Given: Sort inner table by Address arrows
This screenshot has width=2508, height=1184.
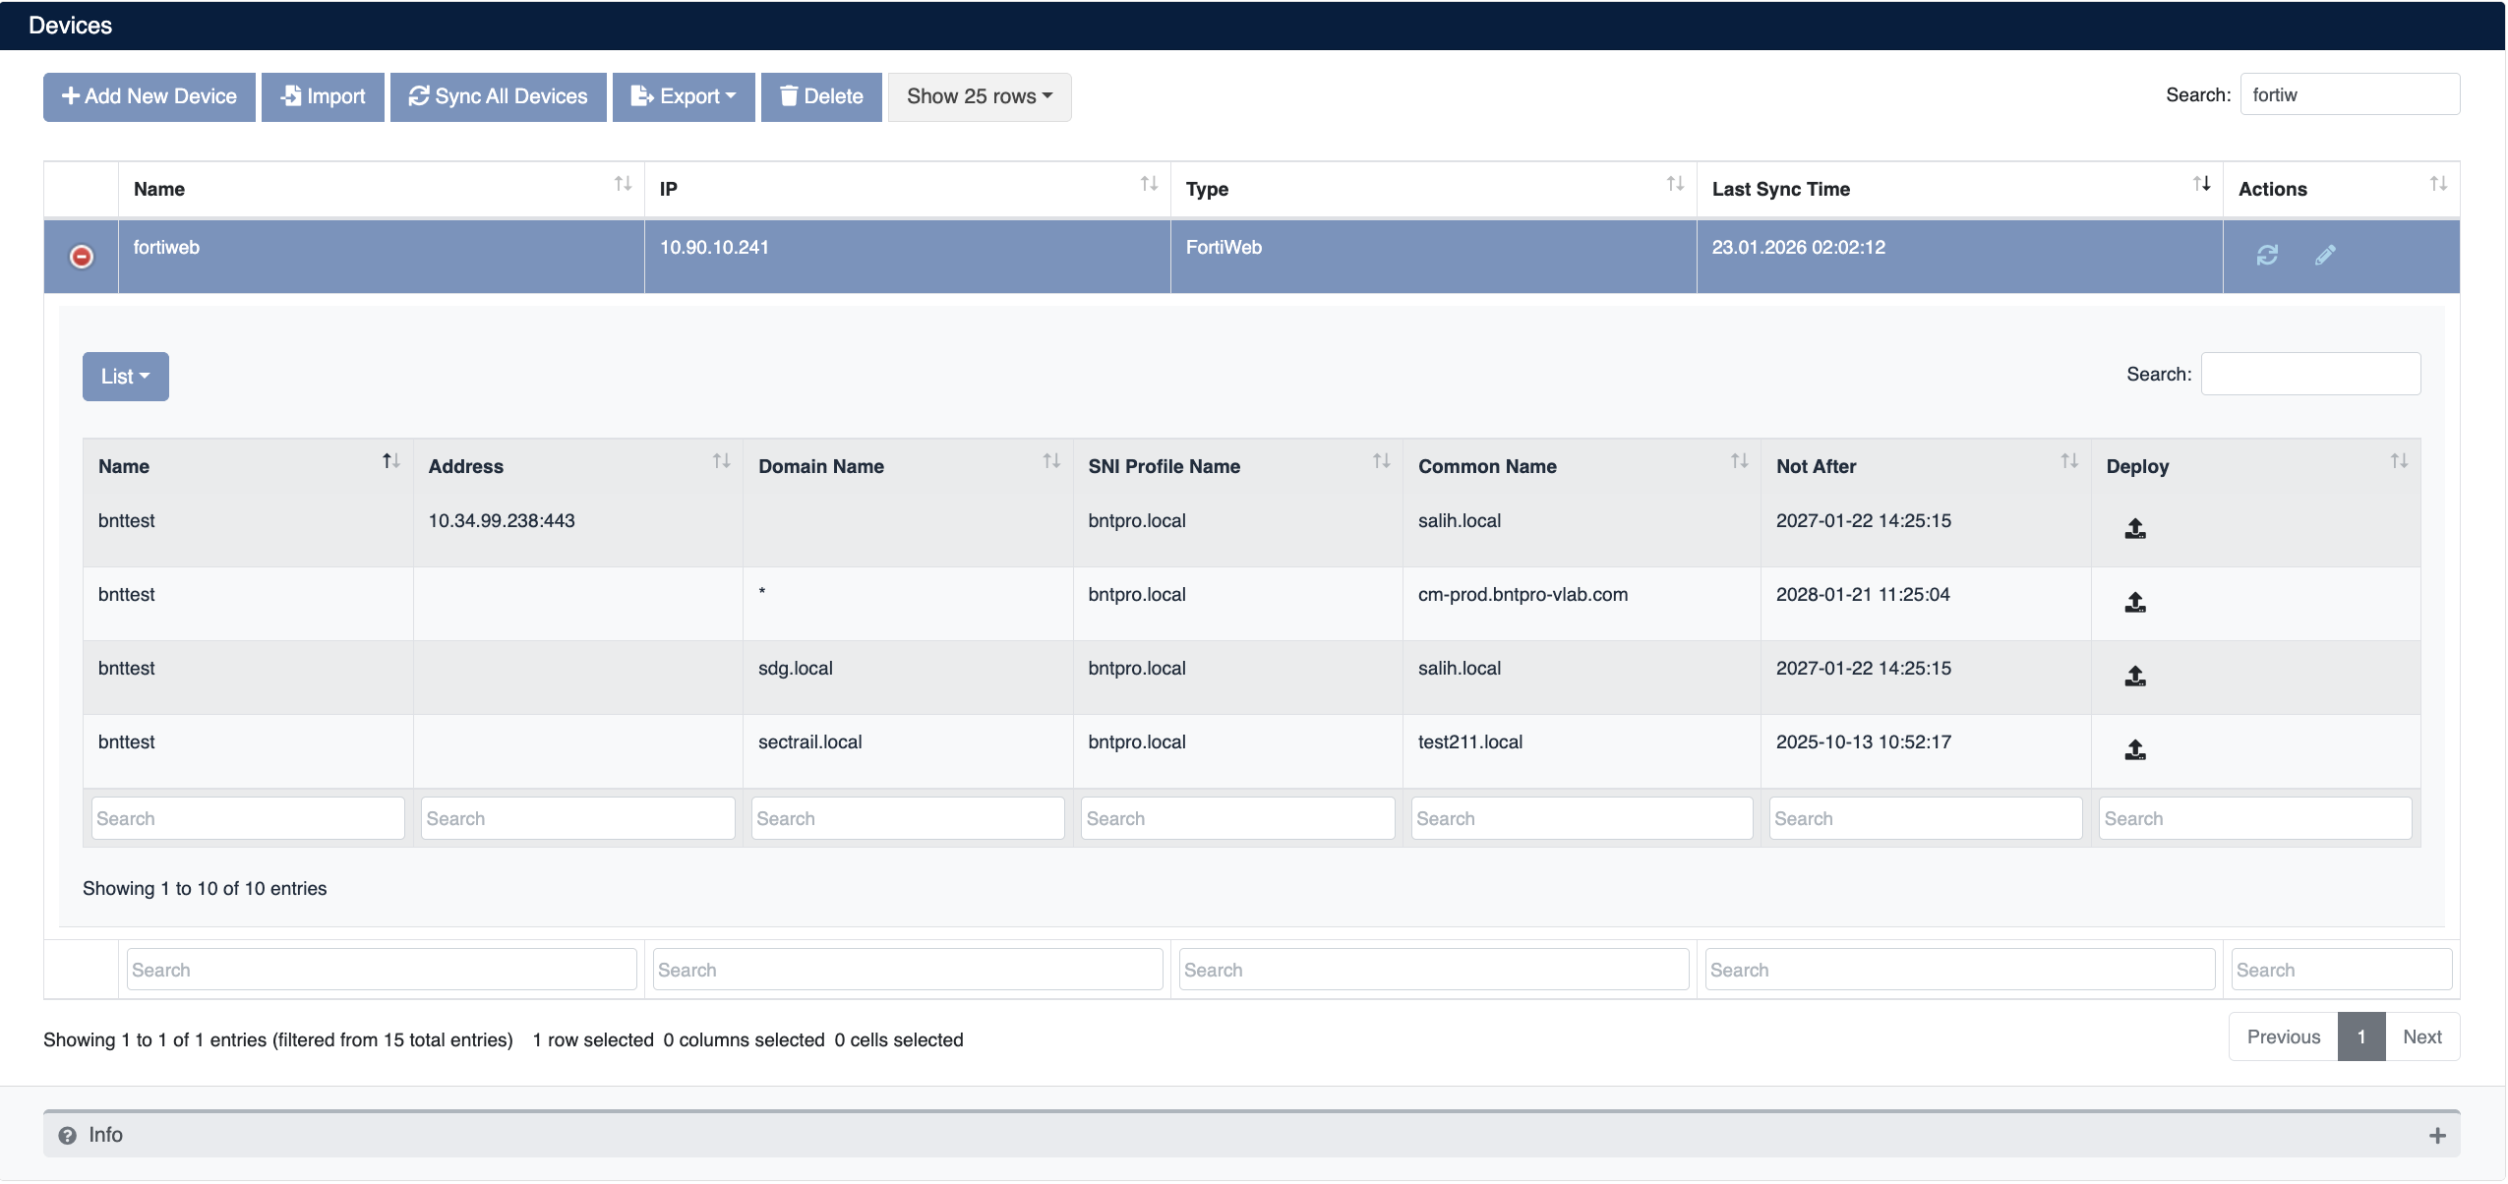Looking at the screenshot, I should point(721,461).
